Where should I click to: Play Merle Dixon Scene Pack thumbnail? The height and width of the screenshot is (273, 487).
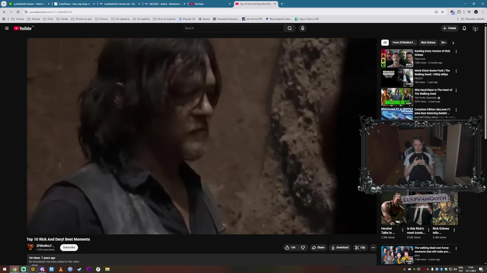[397, 77]
